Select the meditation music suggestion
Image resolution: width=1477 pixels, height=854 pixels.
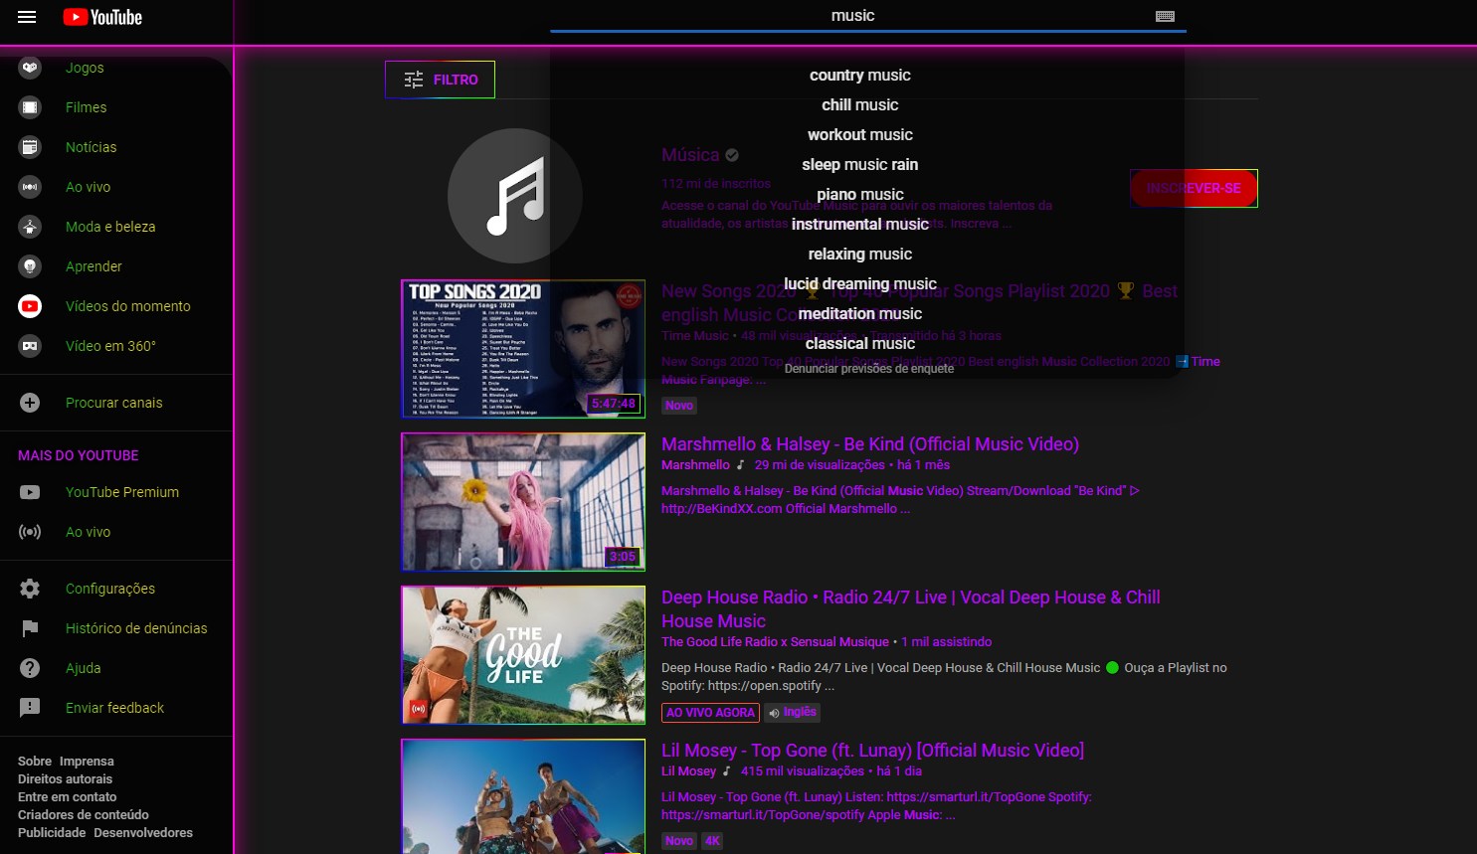click(x=860, y=314)
